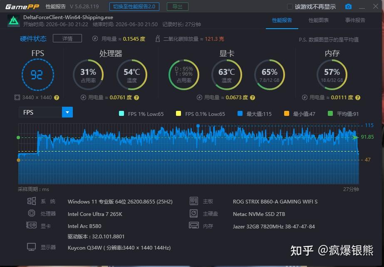
Task: Click the 硬件状态 heading
Action: pos(33,39)
